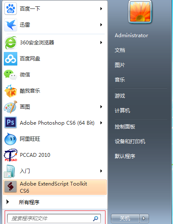Select Adobe ExtendScript Toolkit CS6 label

[x=53, y=187]
